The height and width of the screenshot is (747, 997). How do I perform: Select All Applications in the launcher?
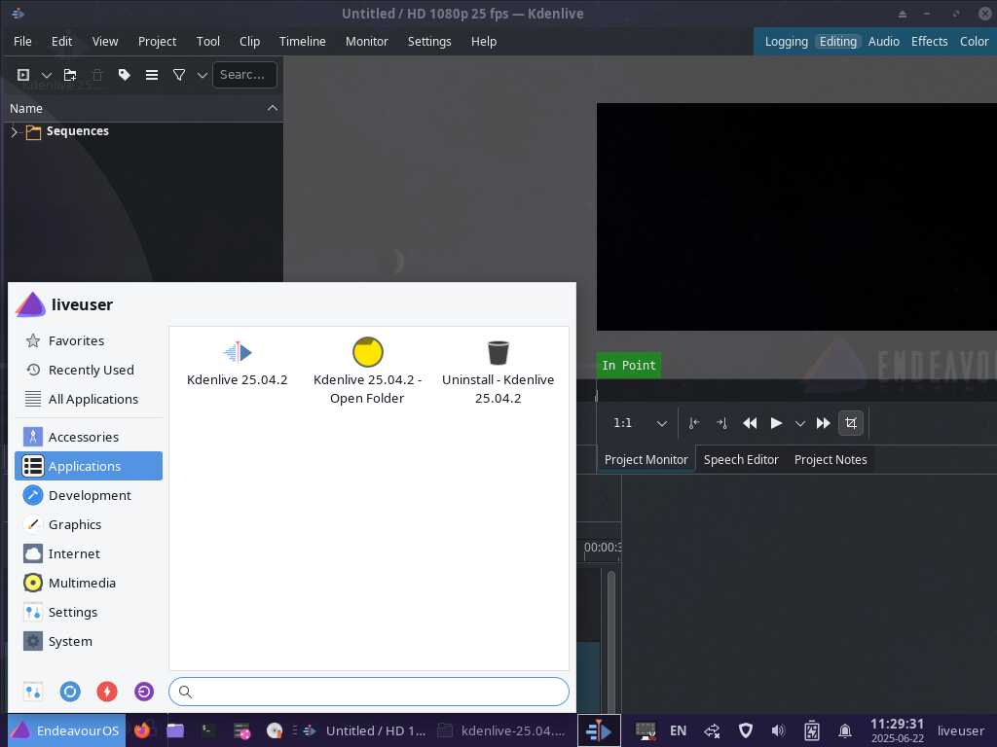tap(89, 399)
